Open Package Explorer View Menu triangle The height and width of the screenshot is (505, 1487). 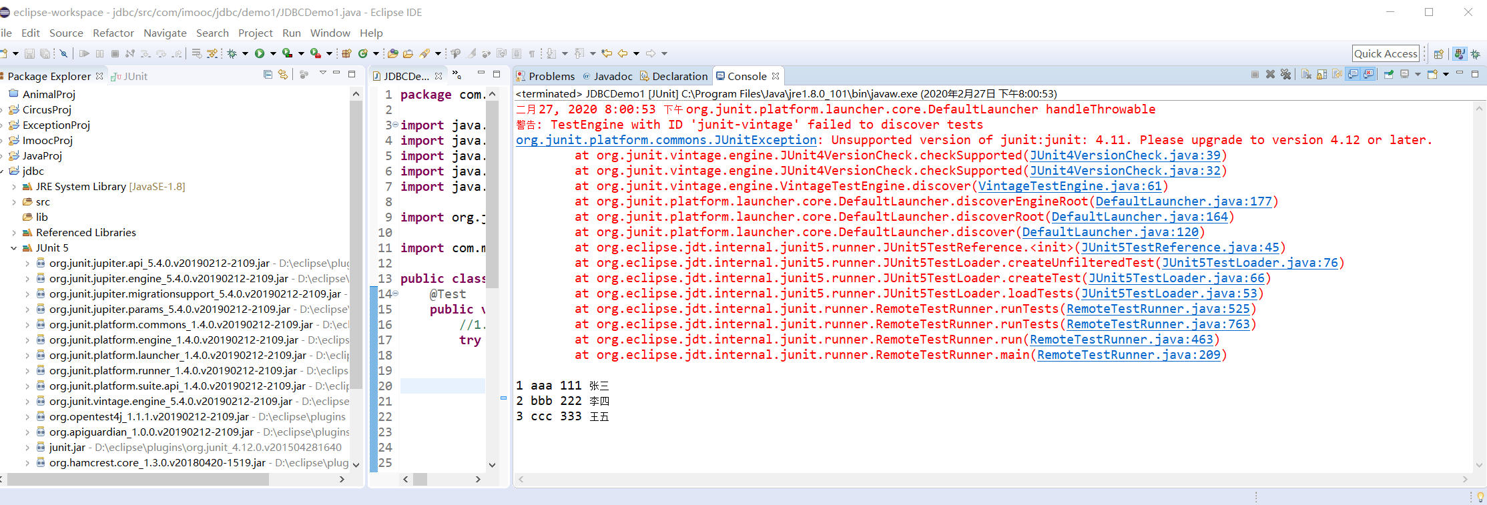323,73
